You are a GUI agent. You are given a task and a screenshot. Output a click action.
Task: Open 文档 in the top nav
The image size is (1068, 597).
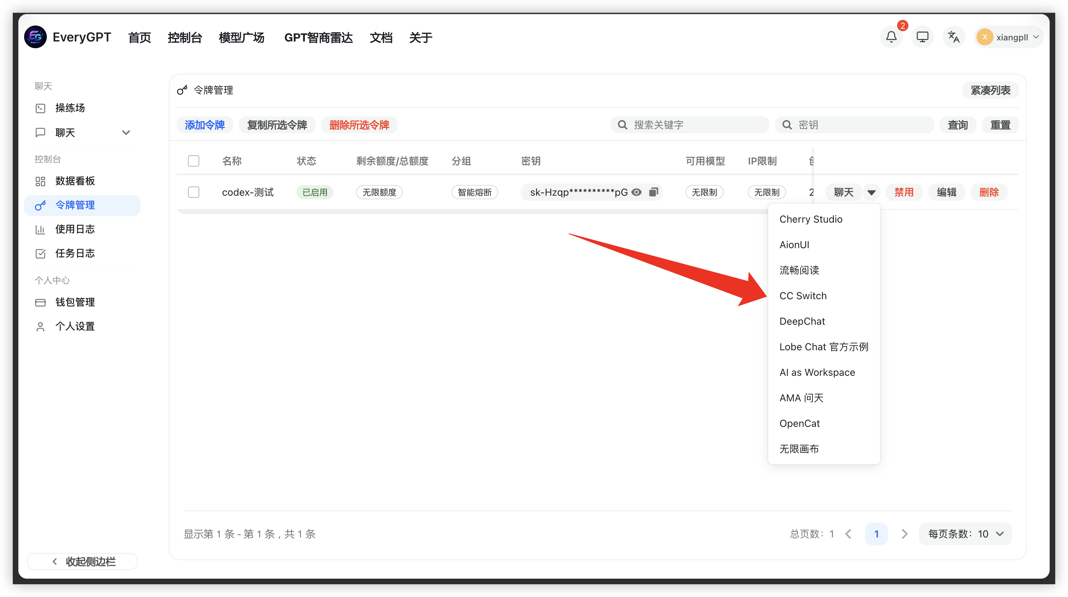pyautogui.click(x=381, y=38)
